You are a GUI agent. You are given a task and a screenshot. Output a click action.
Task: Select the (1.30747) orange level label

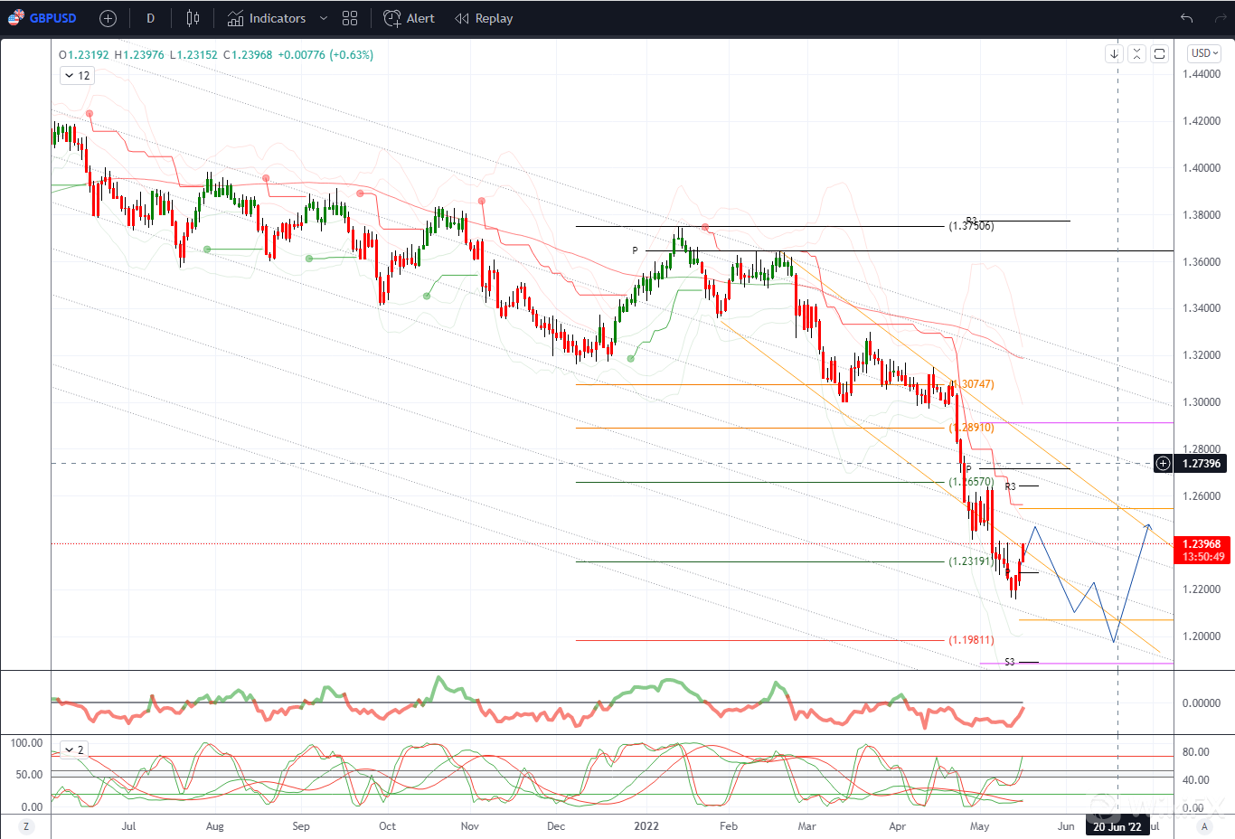[972, 384]
